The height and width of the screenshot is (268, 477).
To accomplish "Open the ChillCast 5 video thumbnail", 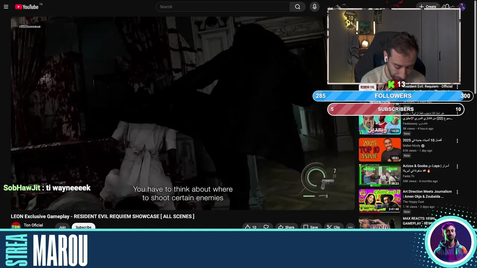I will click(380, 200).
